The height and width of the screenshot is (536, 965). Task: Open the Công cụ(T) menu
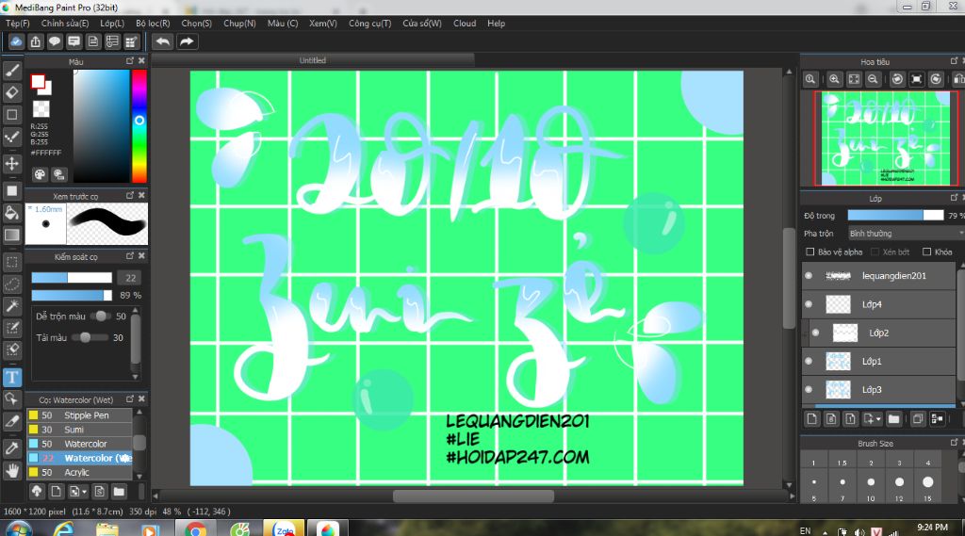click(x=369, y=24)
